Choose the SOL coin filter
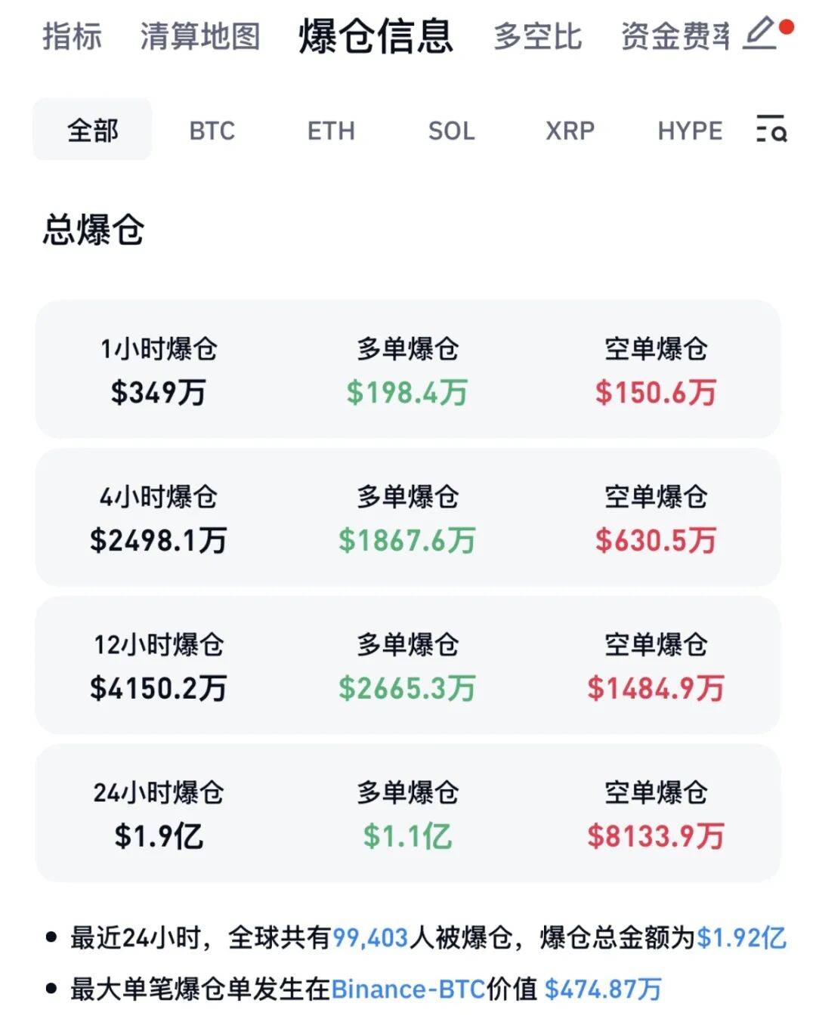The image size is (816, 1028). pos(451,131)
